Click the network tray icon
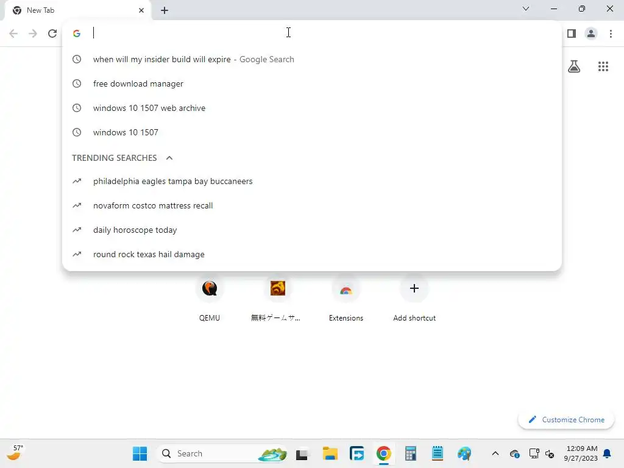Image resolution: width=624 pixels, height=468 pixels. [534, 453]
